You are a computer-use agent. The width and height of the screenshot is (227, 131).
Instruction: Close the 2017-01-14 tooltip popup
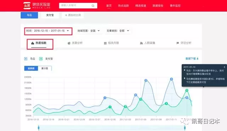click(225, 67)
